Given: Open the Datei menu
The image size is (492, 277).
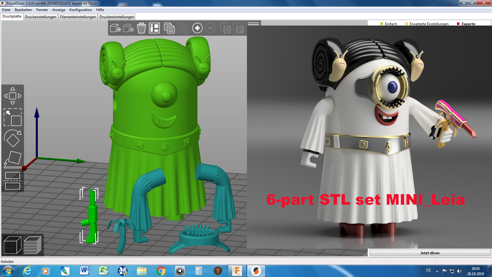Looking at the screenshot, I should 6,10.
